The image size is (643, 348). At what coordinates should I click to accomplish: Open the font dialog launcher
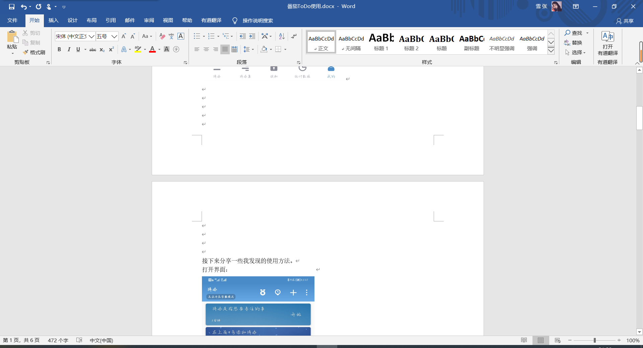186,63
